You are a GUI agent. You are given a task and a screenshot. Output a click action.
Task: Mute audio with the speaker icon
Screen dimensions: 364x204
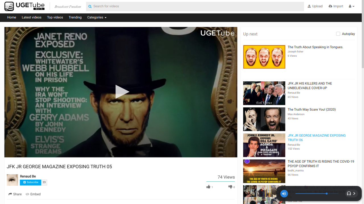[284, 194]
